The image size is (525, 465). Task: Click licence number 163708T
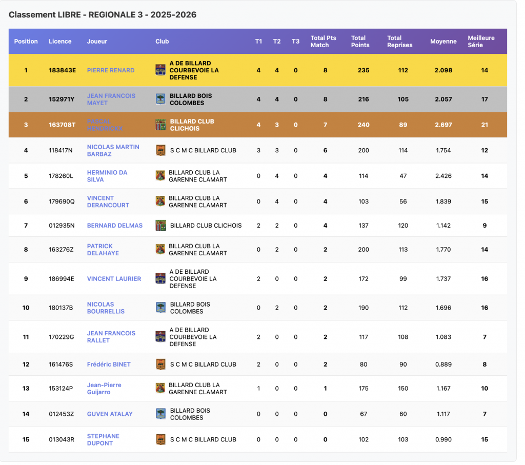[62, 125]
